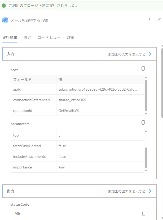Click the メールを取得する (V3) title

point(29,20)
